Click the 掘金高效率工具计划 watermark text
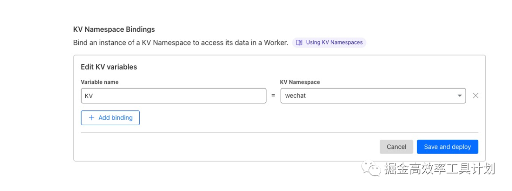The width and height of the screenshot is (512, 191). point(439,169)
